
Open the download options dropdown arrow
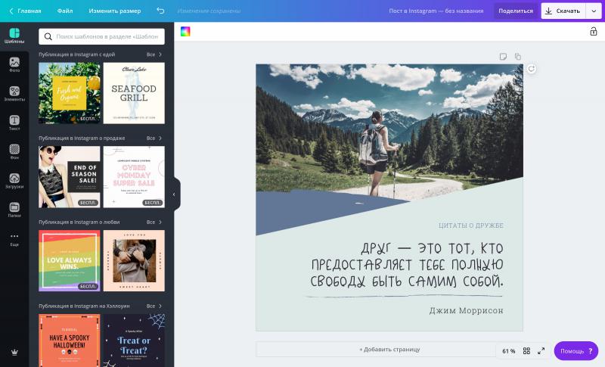tap(593, 11)
